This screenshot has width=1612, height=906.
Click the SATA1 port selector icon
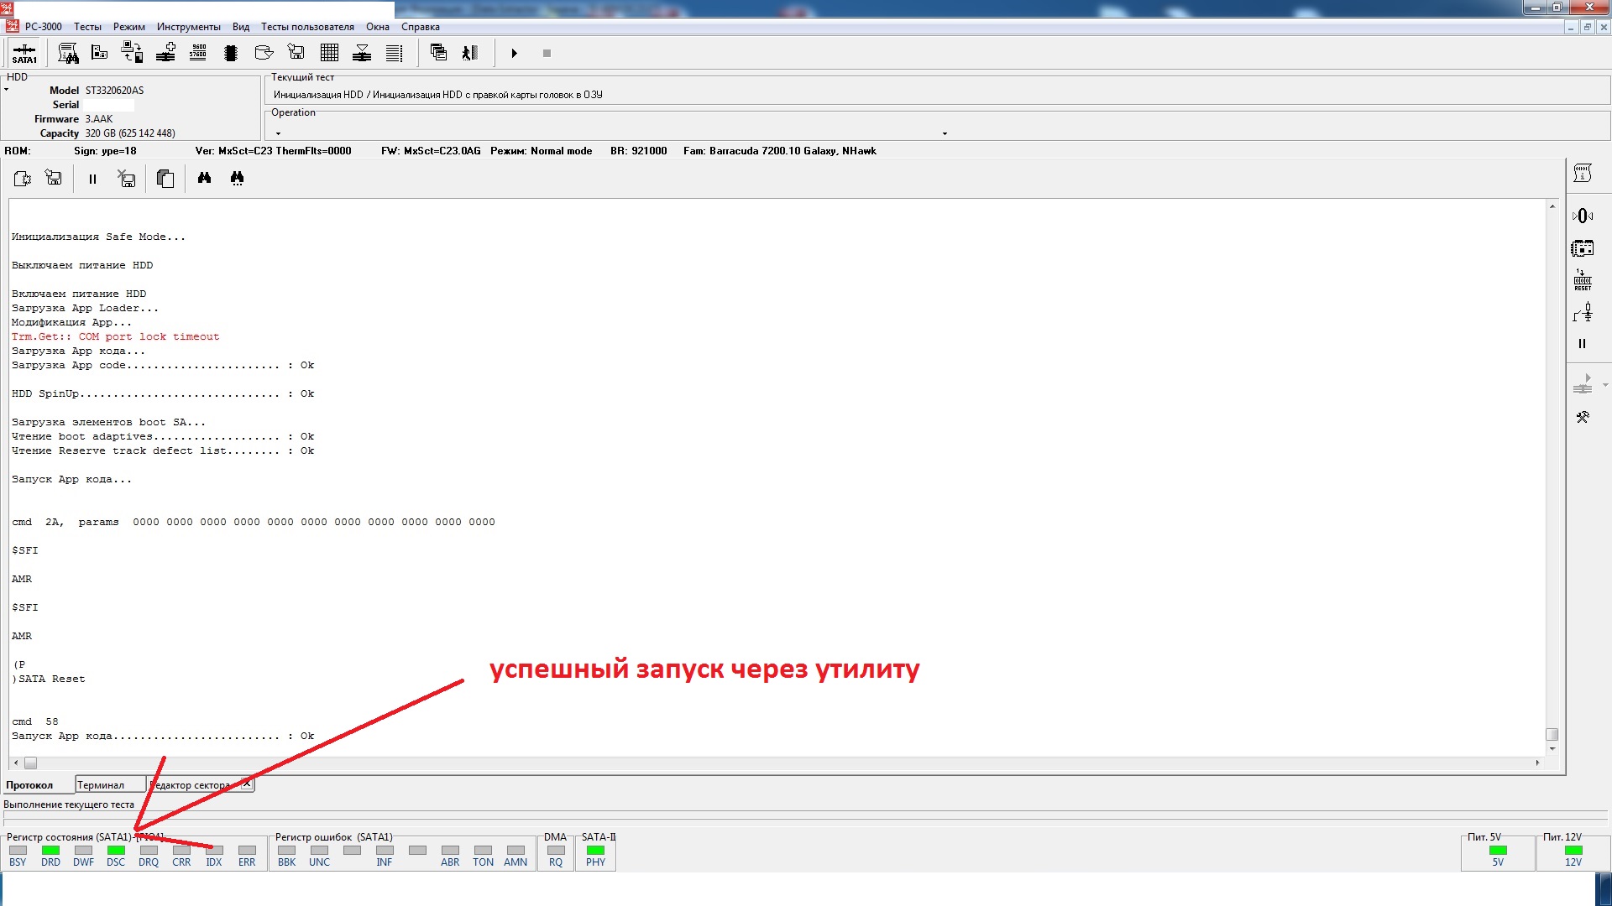click(24, 54)
